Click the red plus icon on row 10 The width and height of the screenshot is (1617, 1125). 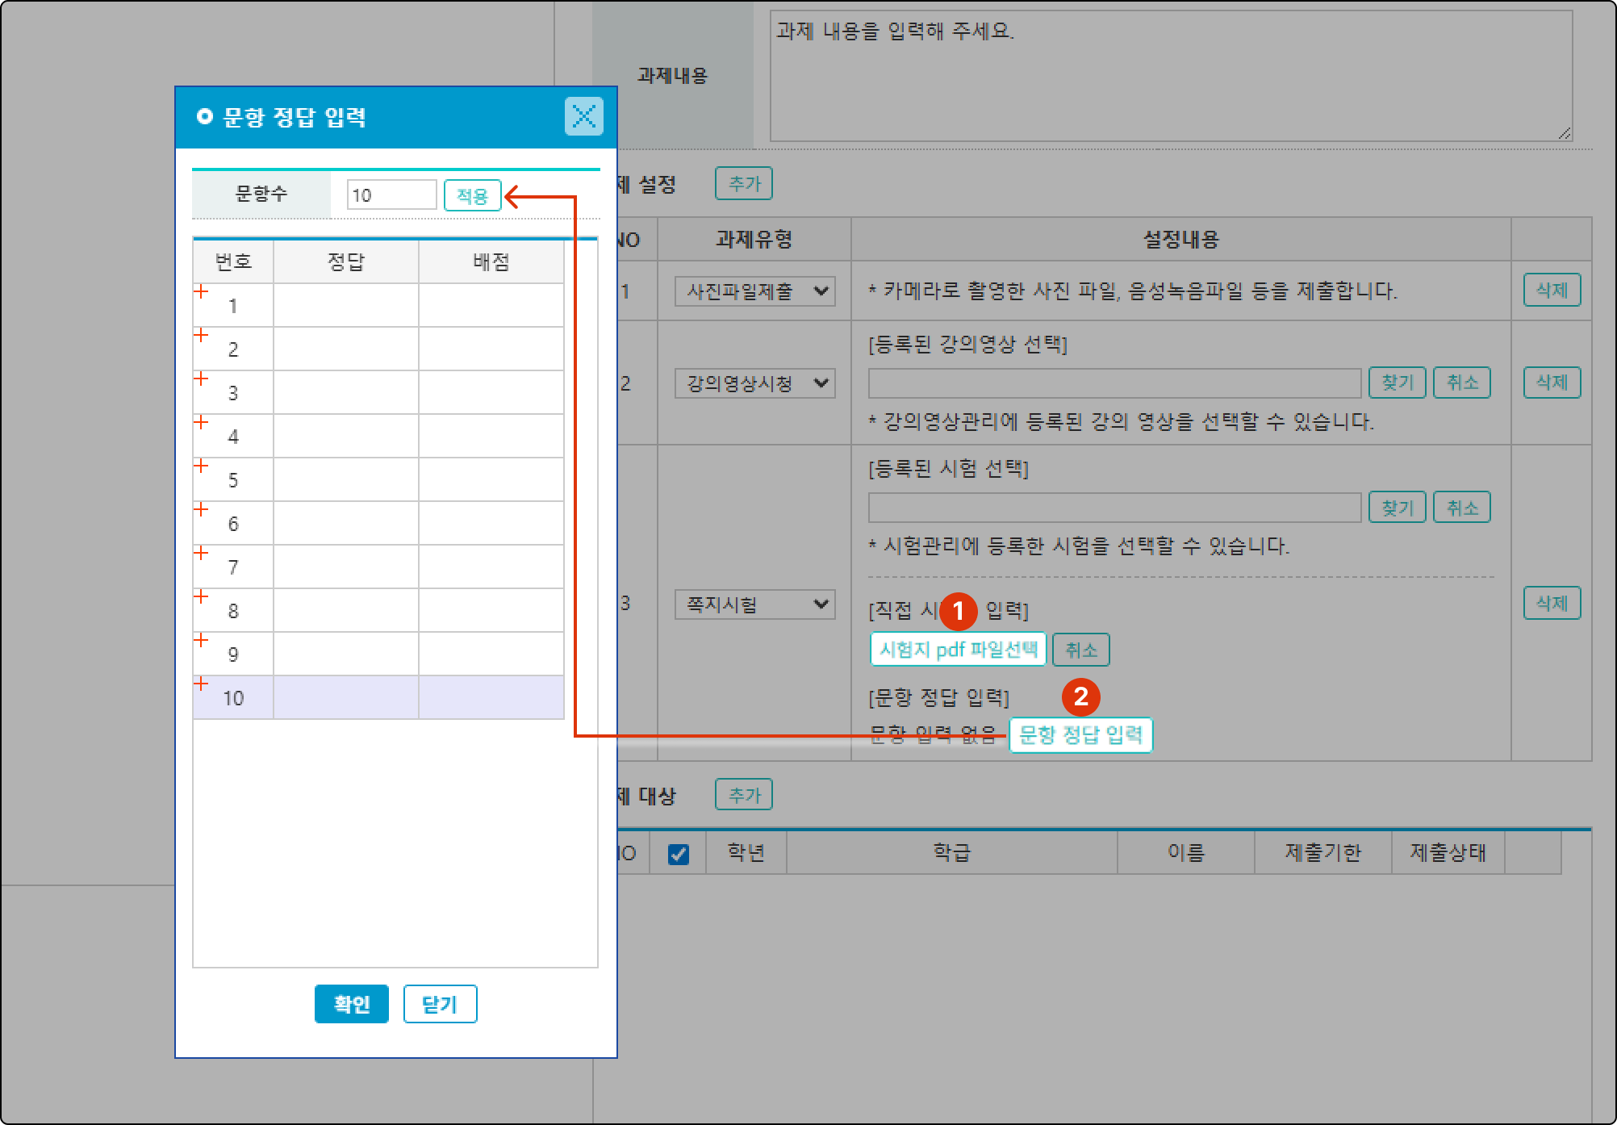[x=202, y=684]
